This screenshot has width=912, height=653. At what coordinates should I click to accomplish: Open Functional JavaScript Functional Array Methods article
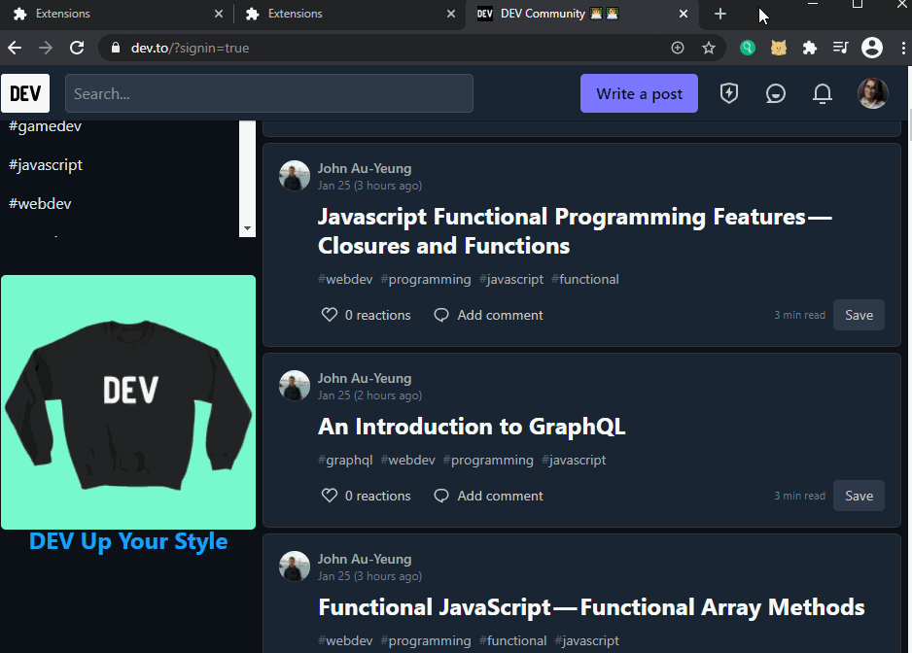click(591, 607)
